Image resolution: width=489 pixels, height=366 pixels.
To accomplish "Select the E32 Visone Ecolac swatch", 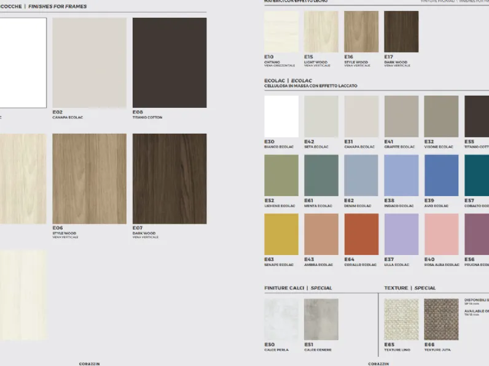I will coord(441,116).
